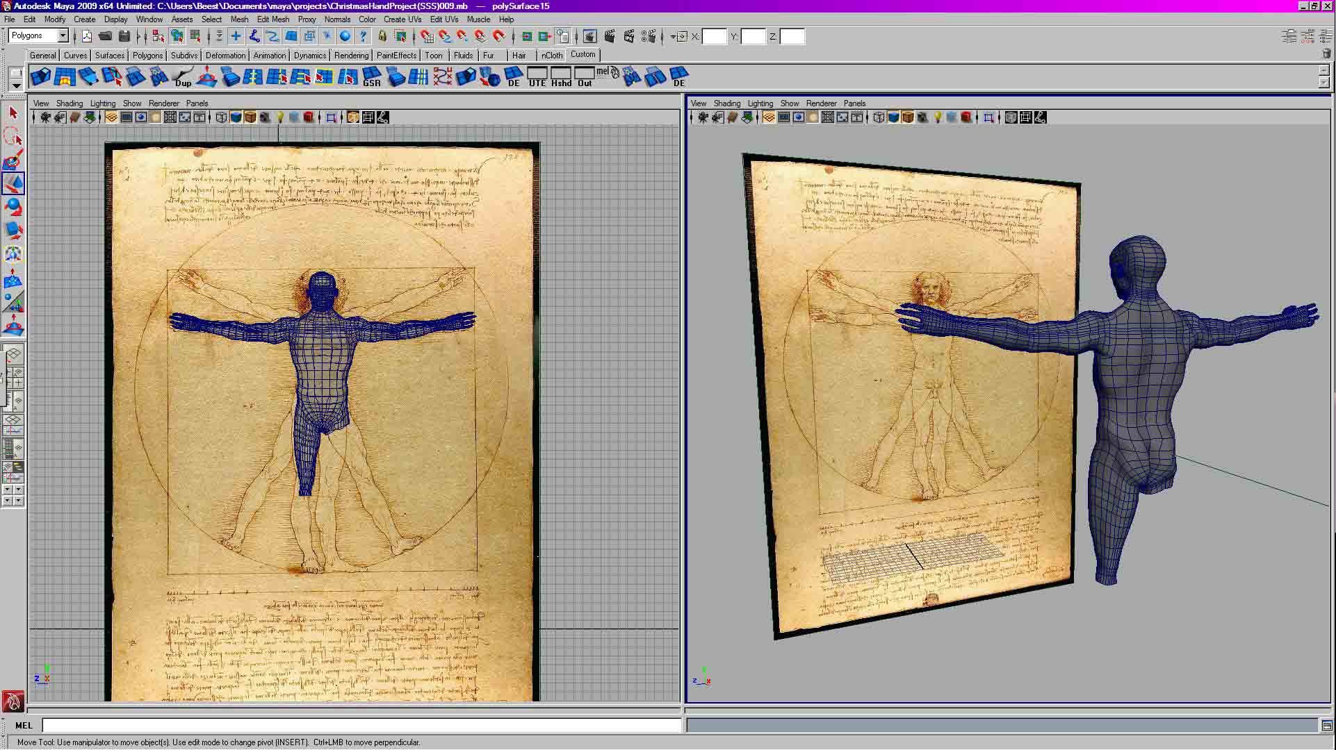Screen dimensions: 1336x750
Task: Open the Script Editor button
Action: tap(1326, 725)
